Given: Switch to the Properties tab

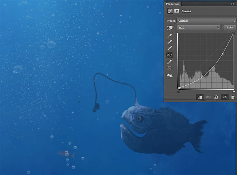Looking at the screenshot, I should 173,4.
